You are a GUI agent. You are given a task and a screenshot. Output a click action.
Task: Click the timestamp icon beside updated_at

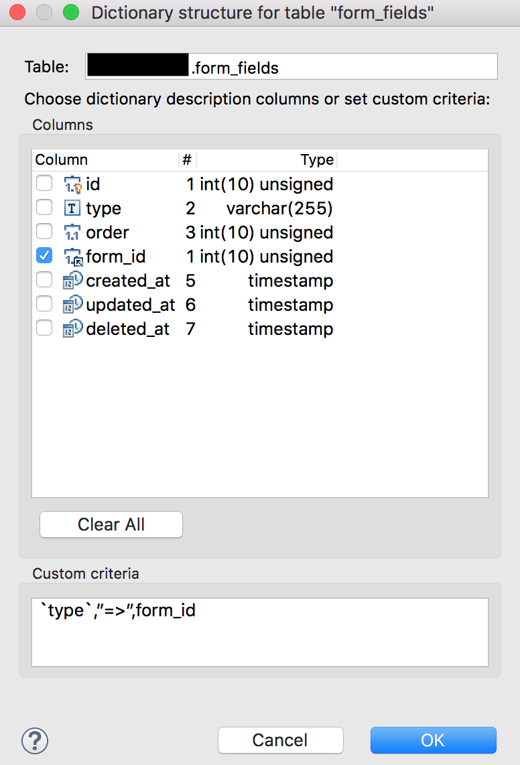[x=73, y=304]
